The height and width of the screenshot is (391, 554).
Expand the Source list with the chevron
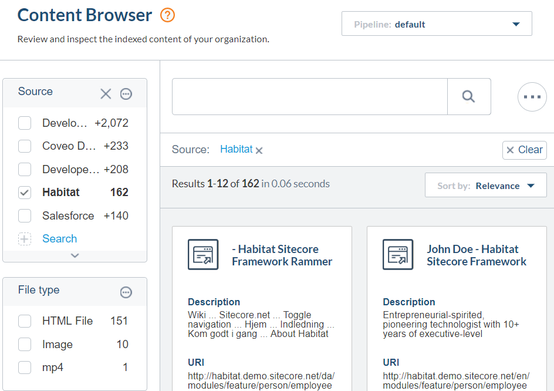pos(75,255)
